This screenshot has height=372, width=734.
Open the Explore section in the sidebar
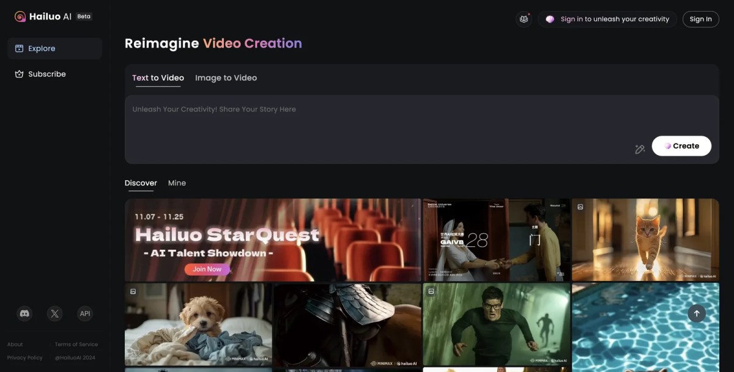(41, 48)
